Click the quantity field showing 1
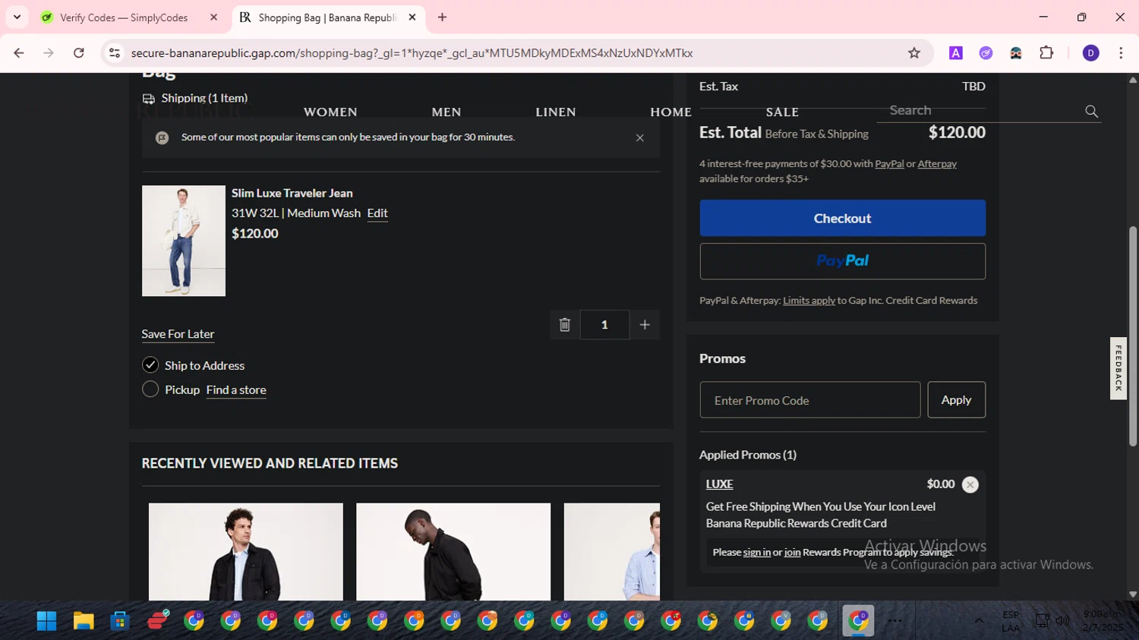This screenshot has width=1139, height=640. coord(604,325)
